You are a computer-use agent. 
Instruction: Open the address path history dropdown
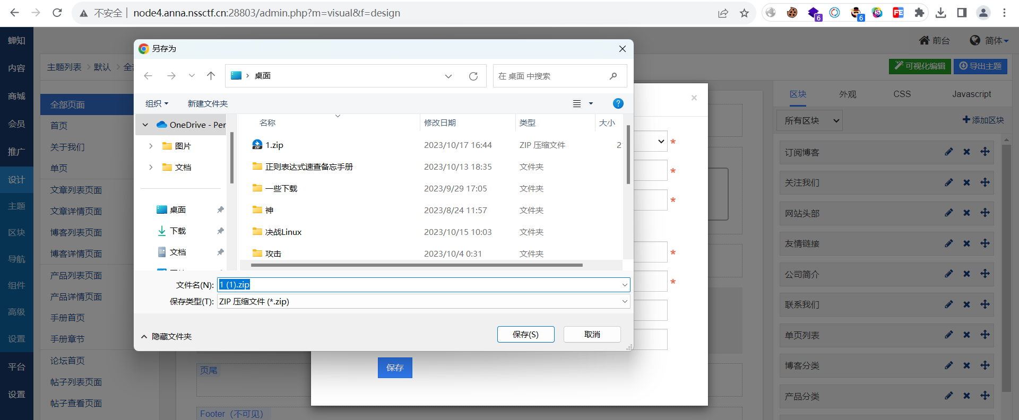[x=448, y=76]
